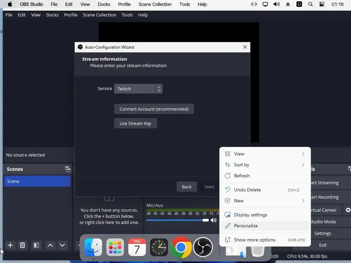The image size is (351, 263).
Task: Open Spotlight search in menu bar
Action: [x=311, y=4]
